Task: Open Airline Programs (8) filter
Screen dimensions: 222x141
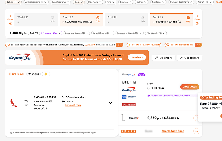Action: 36,2
